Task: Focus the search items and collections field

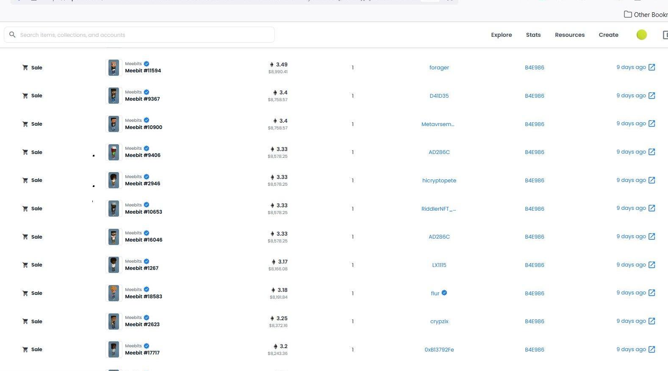Action: (144, 35)
